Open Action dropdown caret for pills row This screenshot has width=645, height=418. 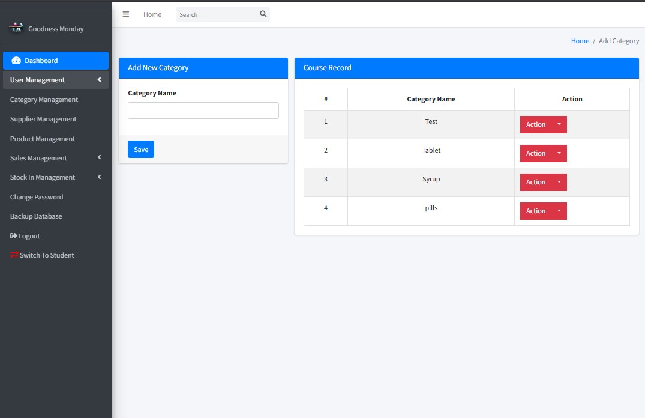[559, 211]
